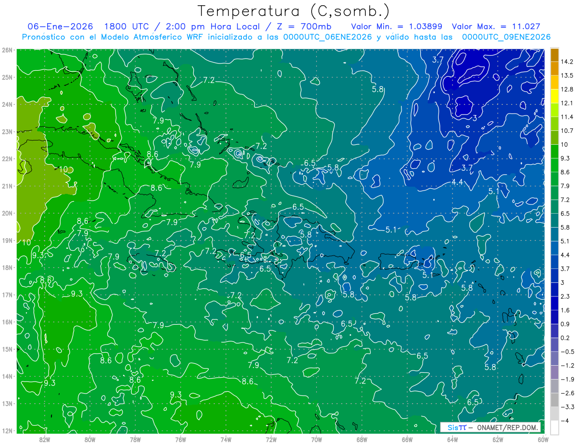Click the '76W' longitude axis label

pyautogui.click(x=180, y=439)
